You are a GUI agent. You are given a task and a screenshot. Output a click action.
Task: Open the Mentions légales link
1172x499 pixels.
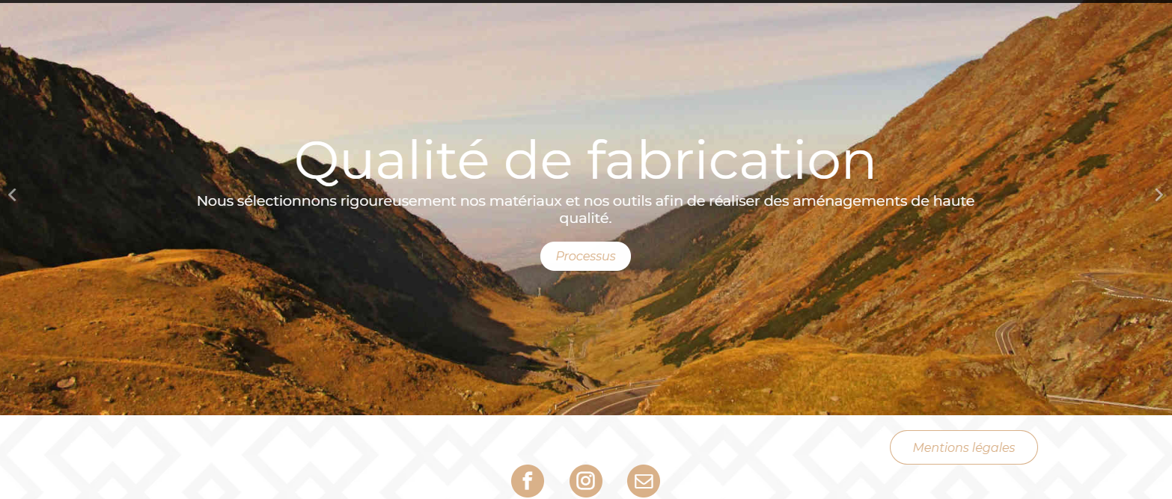964,447
